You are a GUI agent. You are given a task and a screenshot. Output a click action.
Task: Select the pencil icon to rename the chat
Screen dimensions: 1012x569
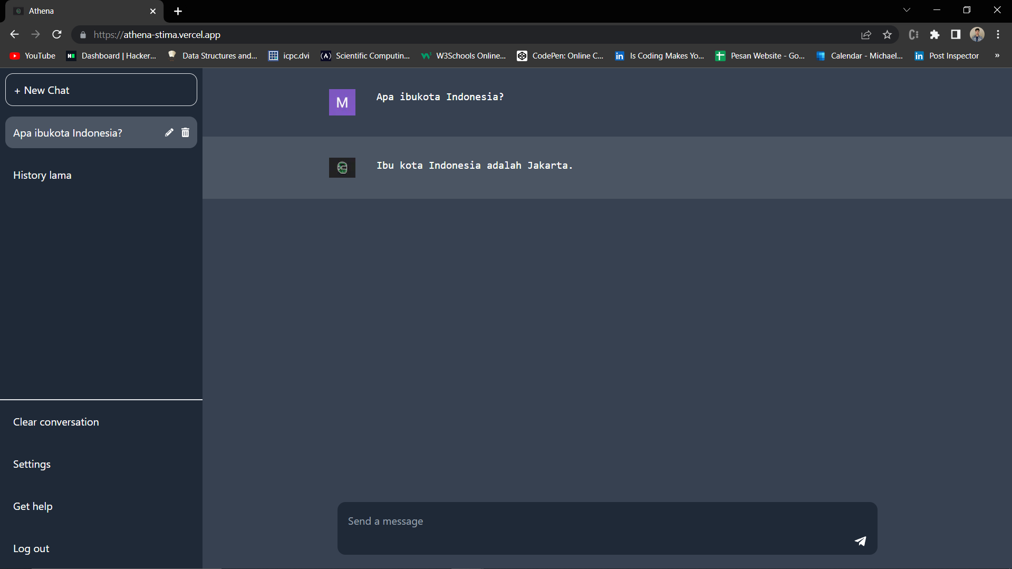tap(169, 132)
